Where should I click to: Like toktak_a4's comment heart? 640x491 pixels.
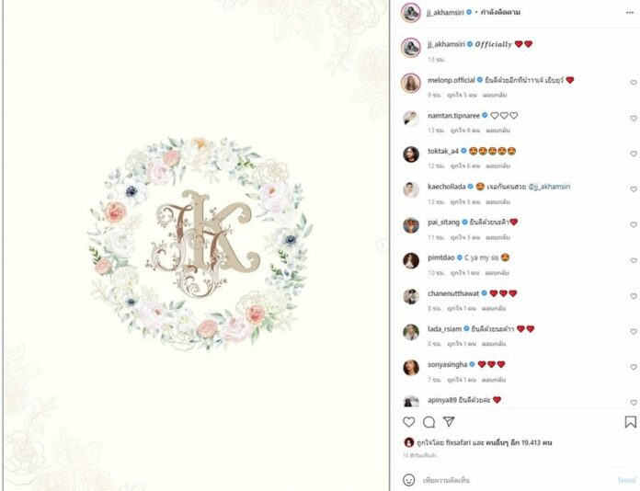[x=634, y=154]
